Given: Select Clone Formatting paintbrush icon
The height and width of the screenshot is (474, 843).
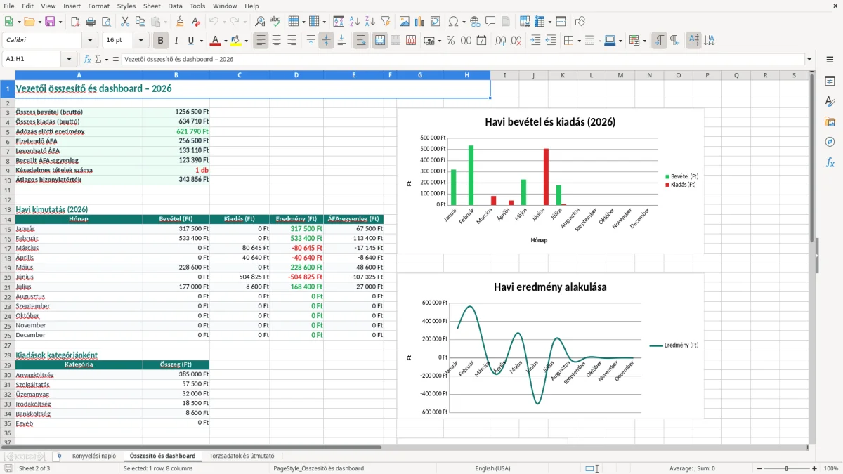Looking at the screenshot, I should (x=180, y=22).
